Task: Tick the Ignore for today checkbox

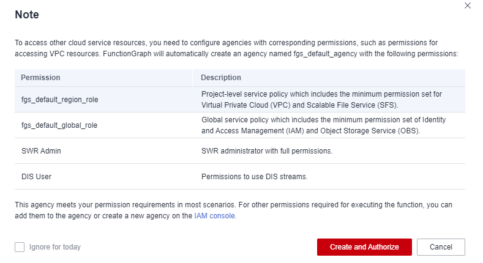Action: coord(20,247)
